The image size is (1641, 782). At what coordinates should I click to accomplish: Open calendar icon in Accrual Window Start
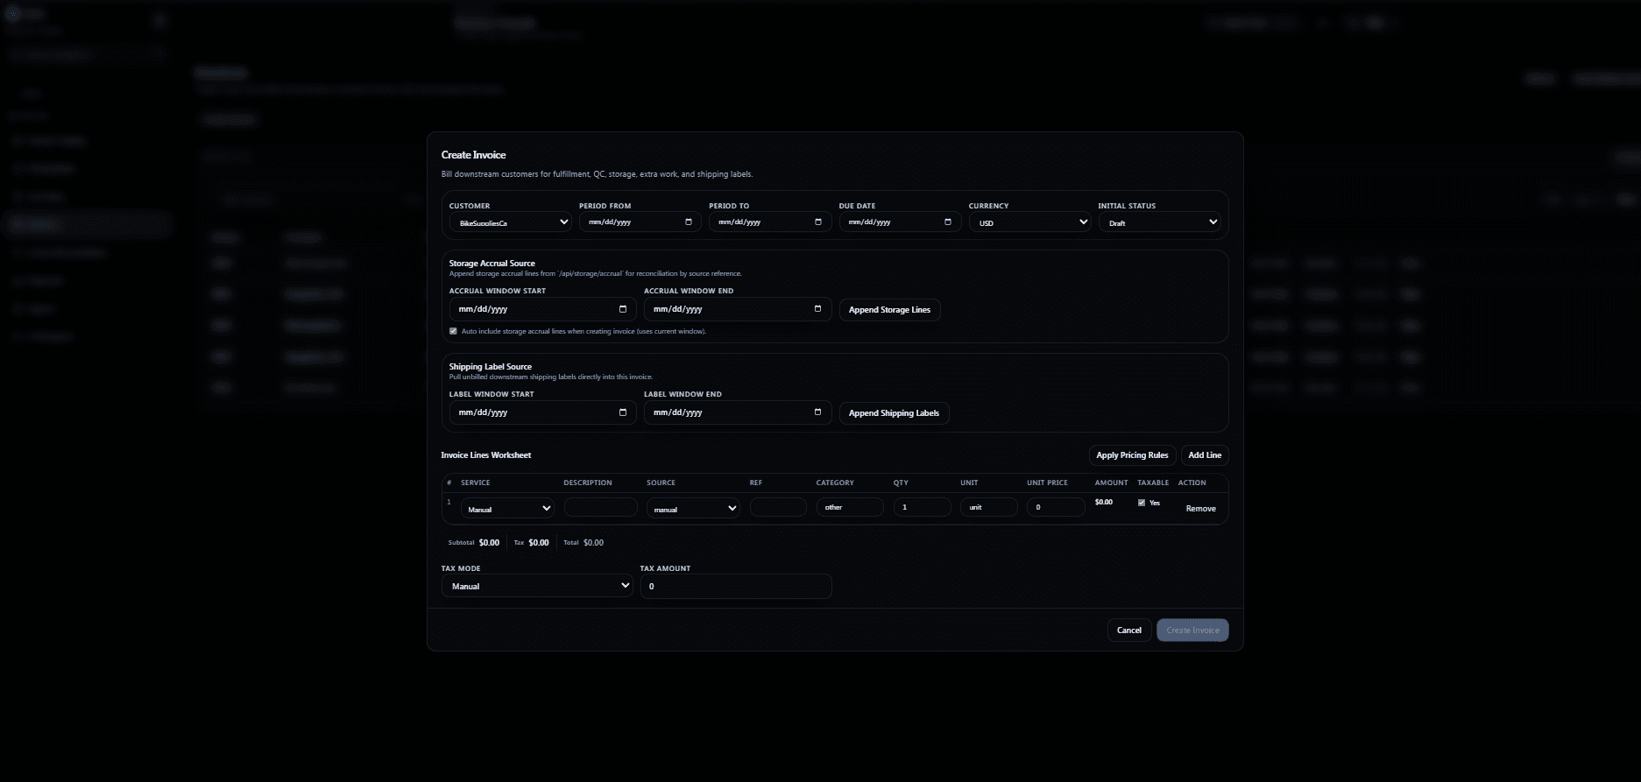pyautogui.click(x=623, y=309)
